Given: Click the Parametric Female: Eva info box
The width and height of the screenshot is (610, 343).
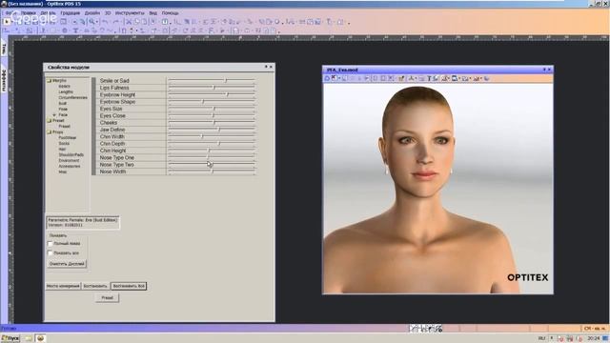Looking at the screenshot, I should [x=83, y=222].
